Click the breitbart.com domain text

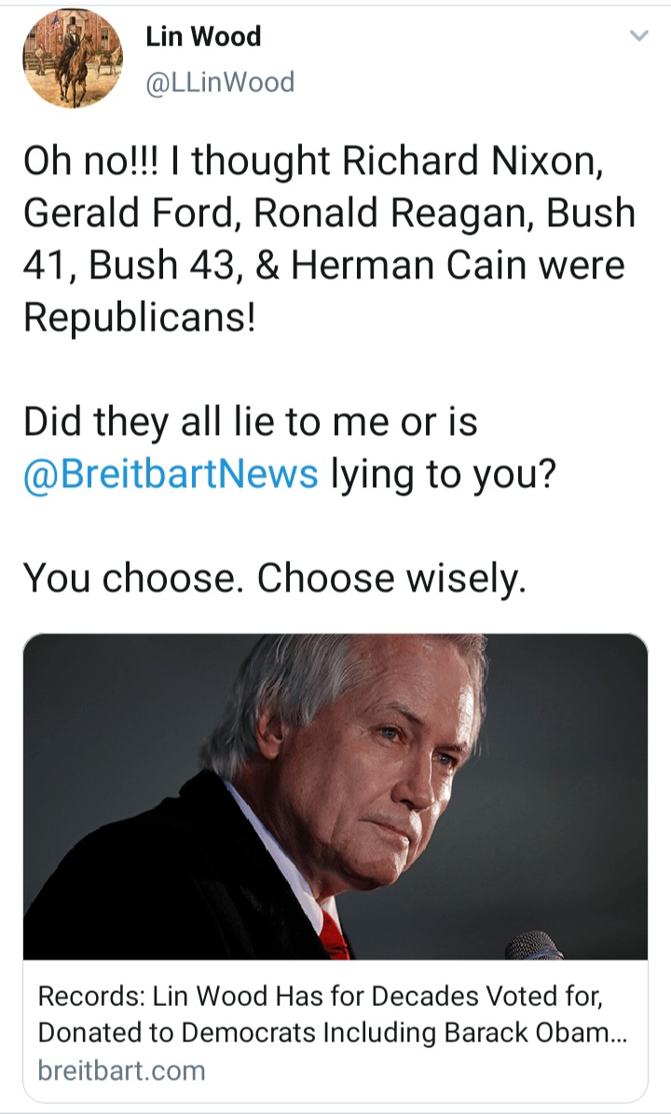[x=121, y=1070]
